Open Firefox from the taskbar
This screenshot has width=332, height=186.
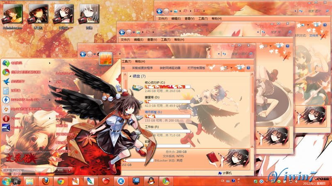[x=45, y=181]
